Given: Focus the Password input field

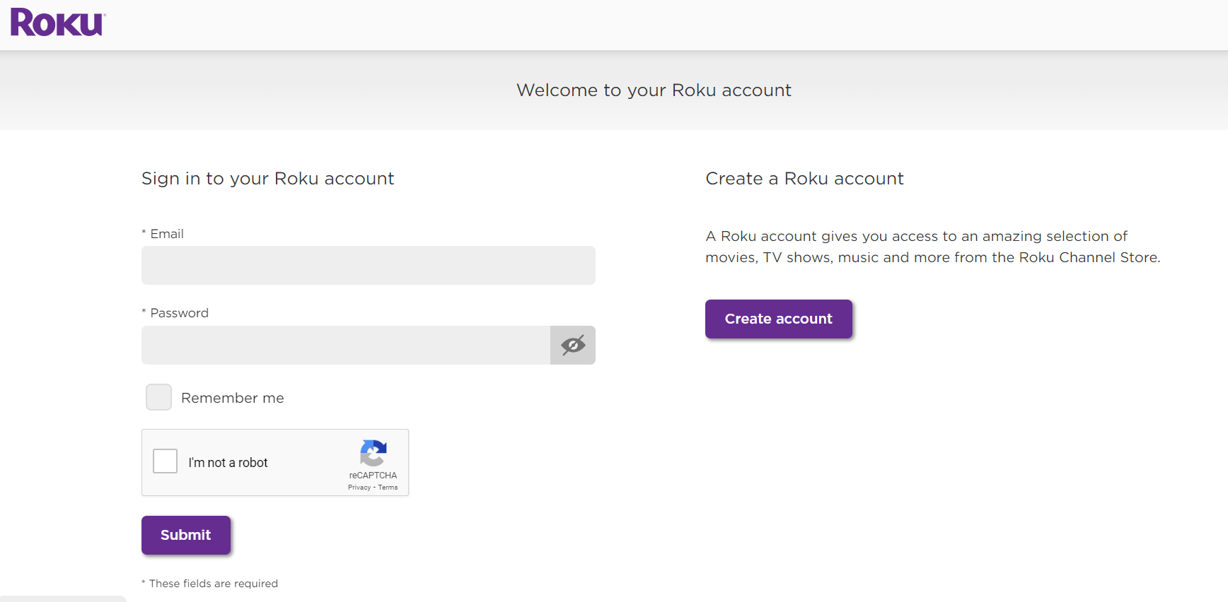Looking at the screenshot, I should pos(346,345).
